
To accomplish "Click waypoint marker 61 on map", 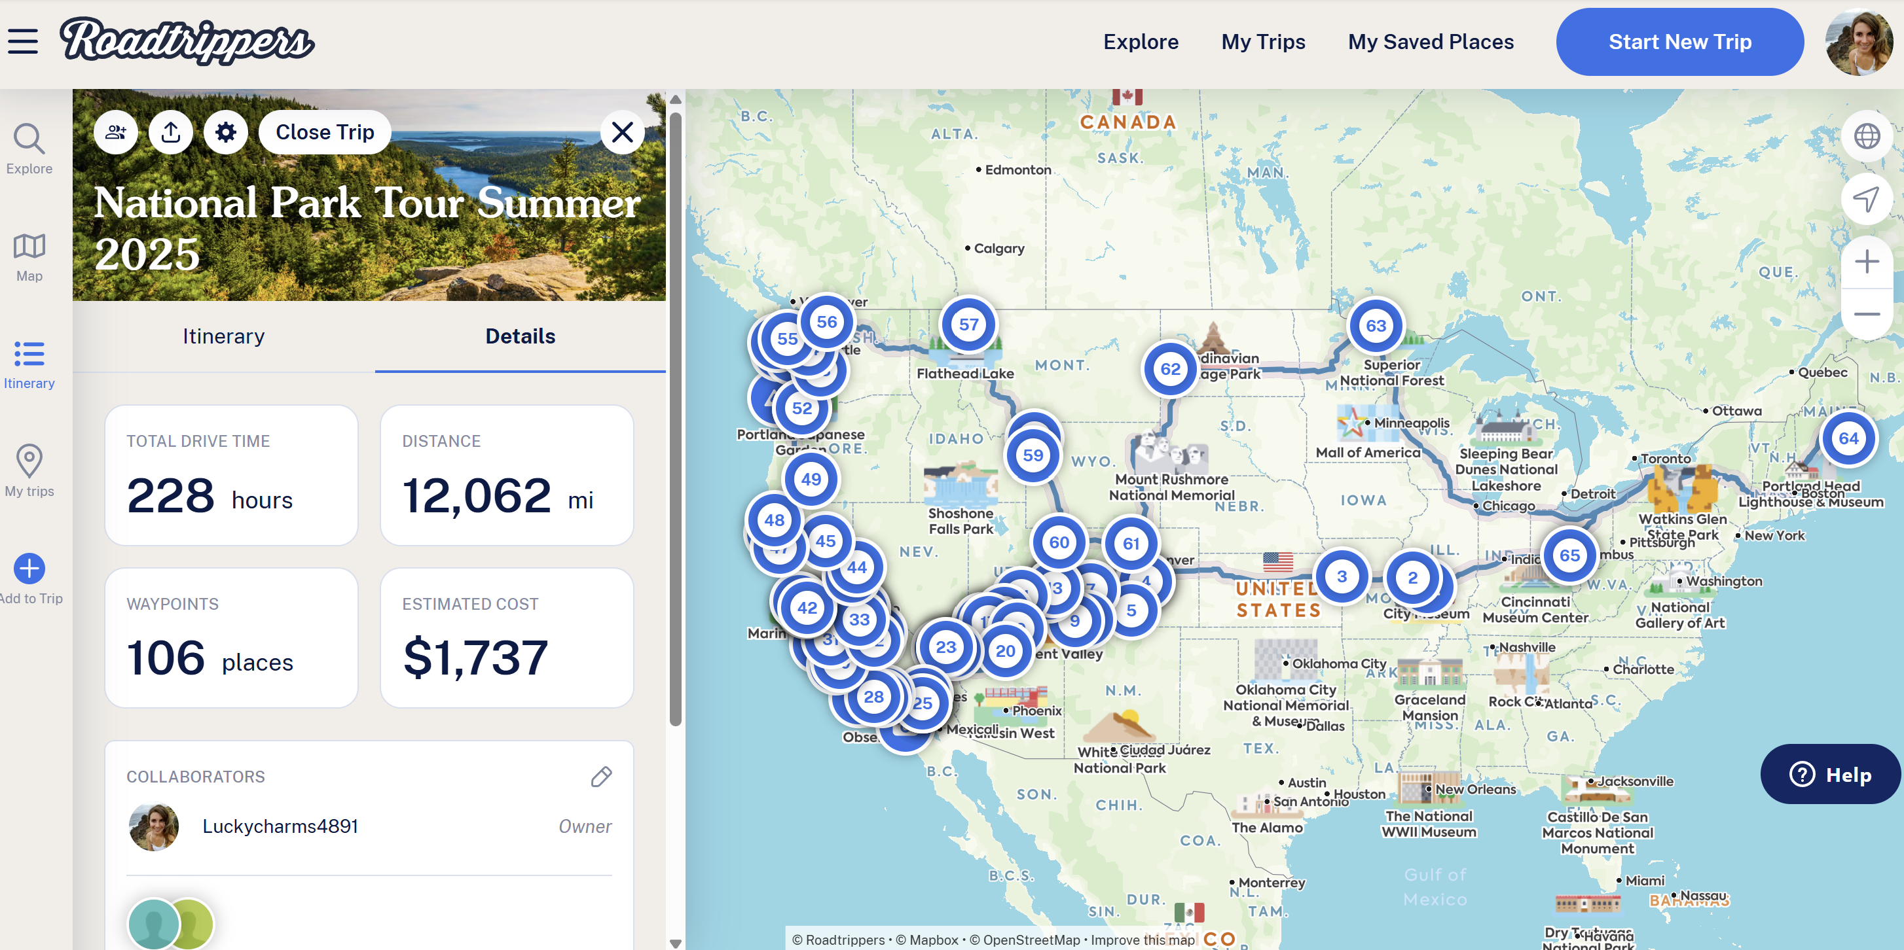I will [x=1131, y=544].
